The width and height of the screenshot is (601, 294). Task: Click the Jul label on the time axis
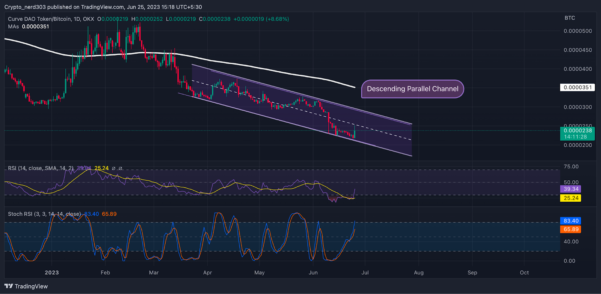click(365, 273)
